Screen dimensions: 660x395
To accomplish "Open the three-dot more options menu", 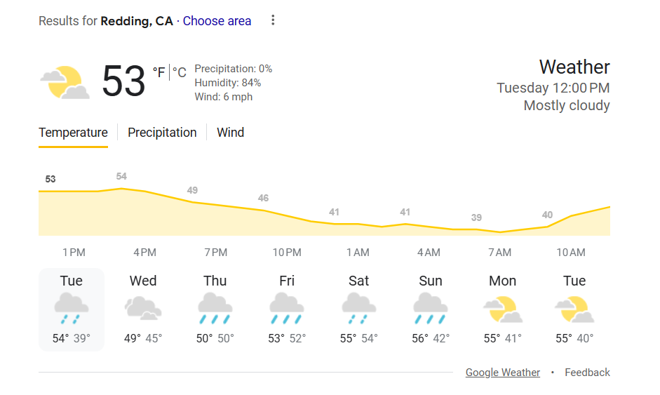I will (x=273, y=20).
